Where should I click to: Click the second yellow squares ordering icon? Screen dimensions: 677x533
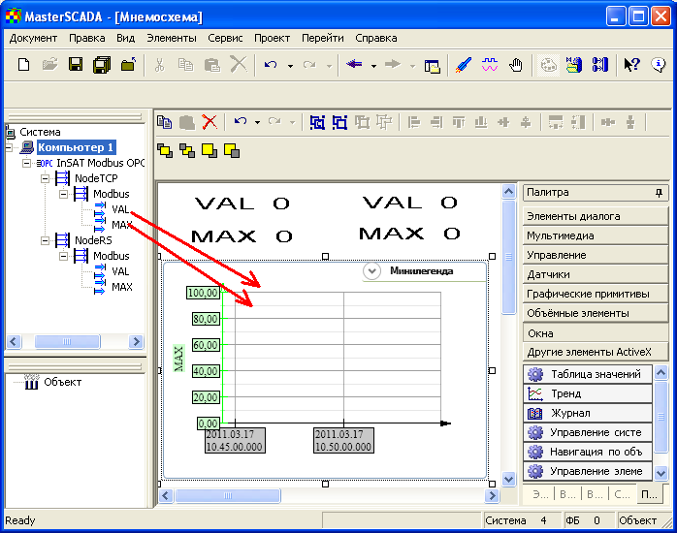[187, 150]
